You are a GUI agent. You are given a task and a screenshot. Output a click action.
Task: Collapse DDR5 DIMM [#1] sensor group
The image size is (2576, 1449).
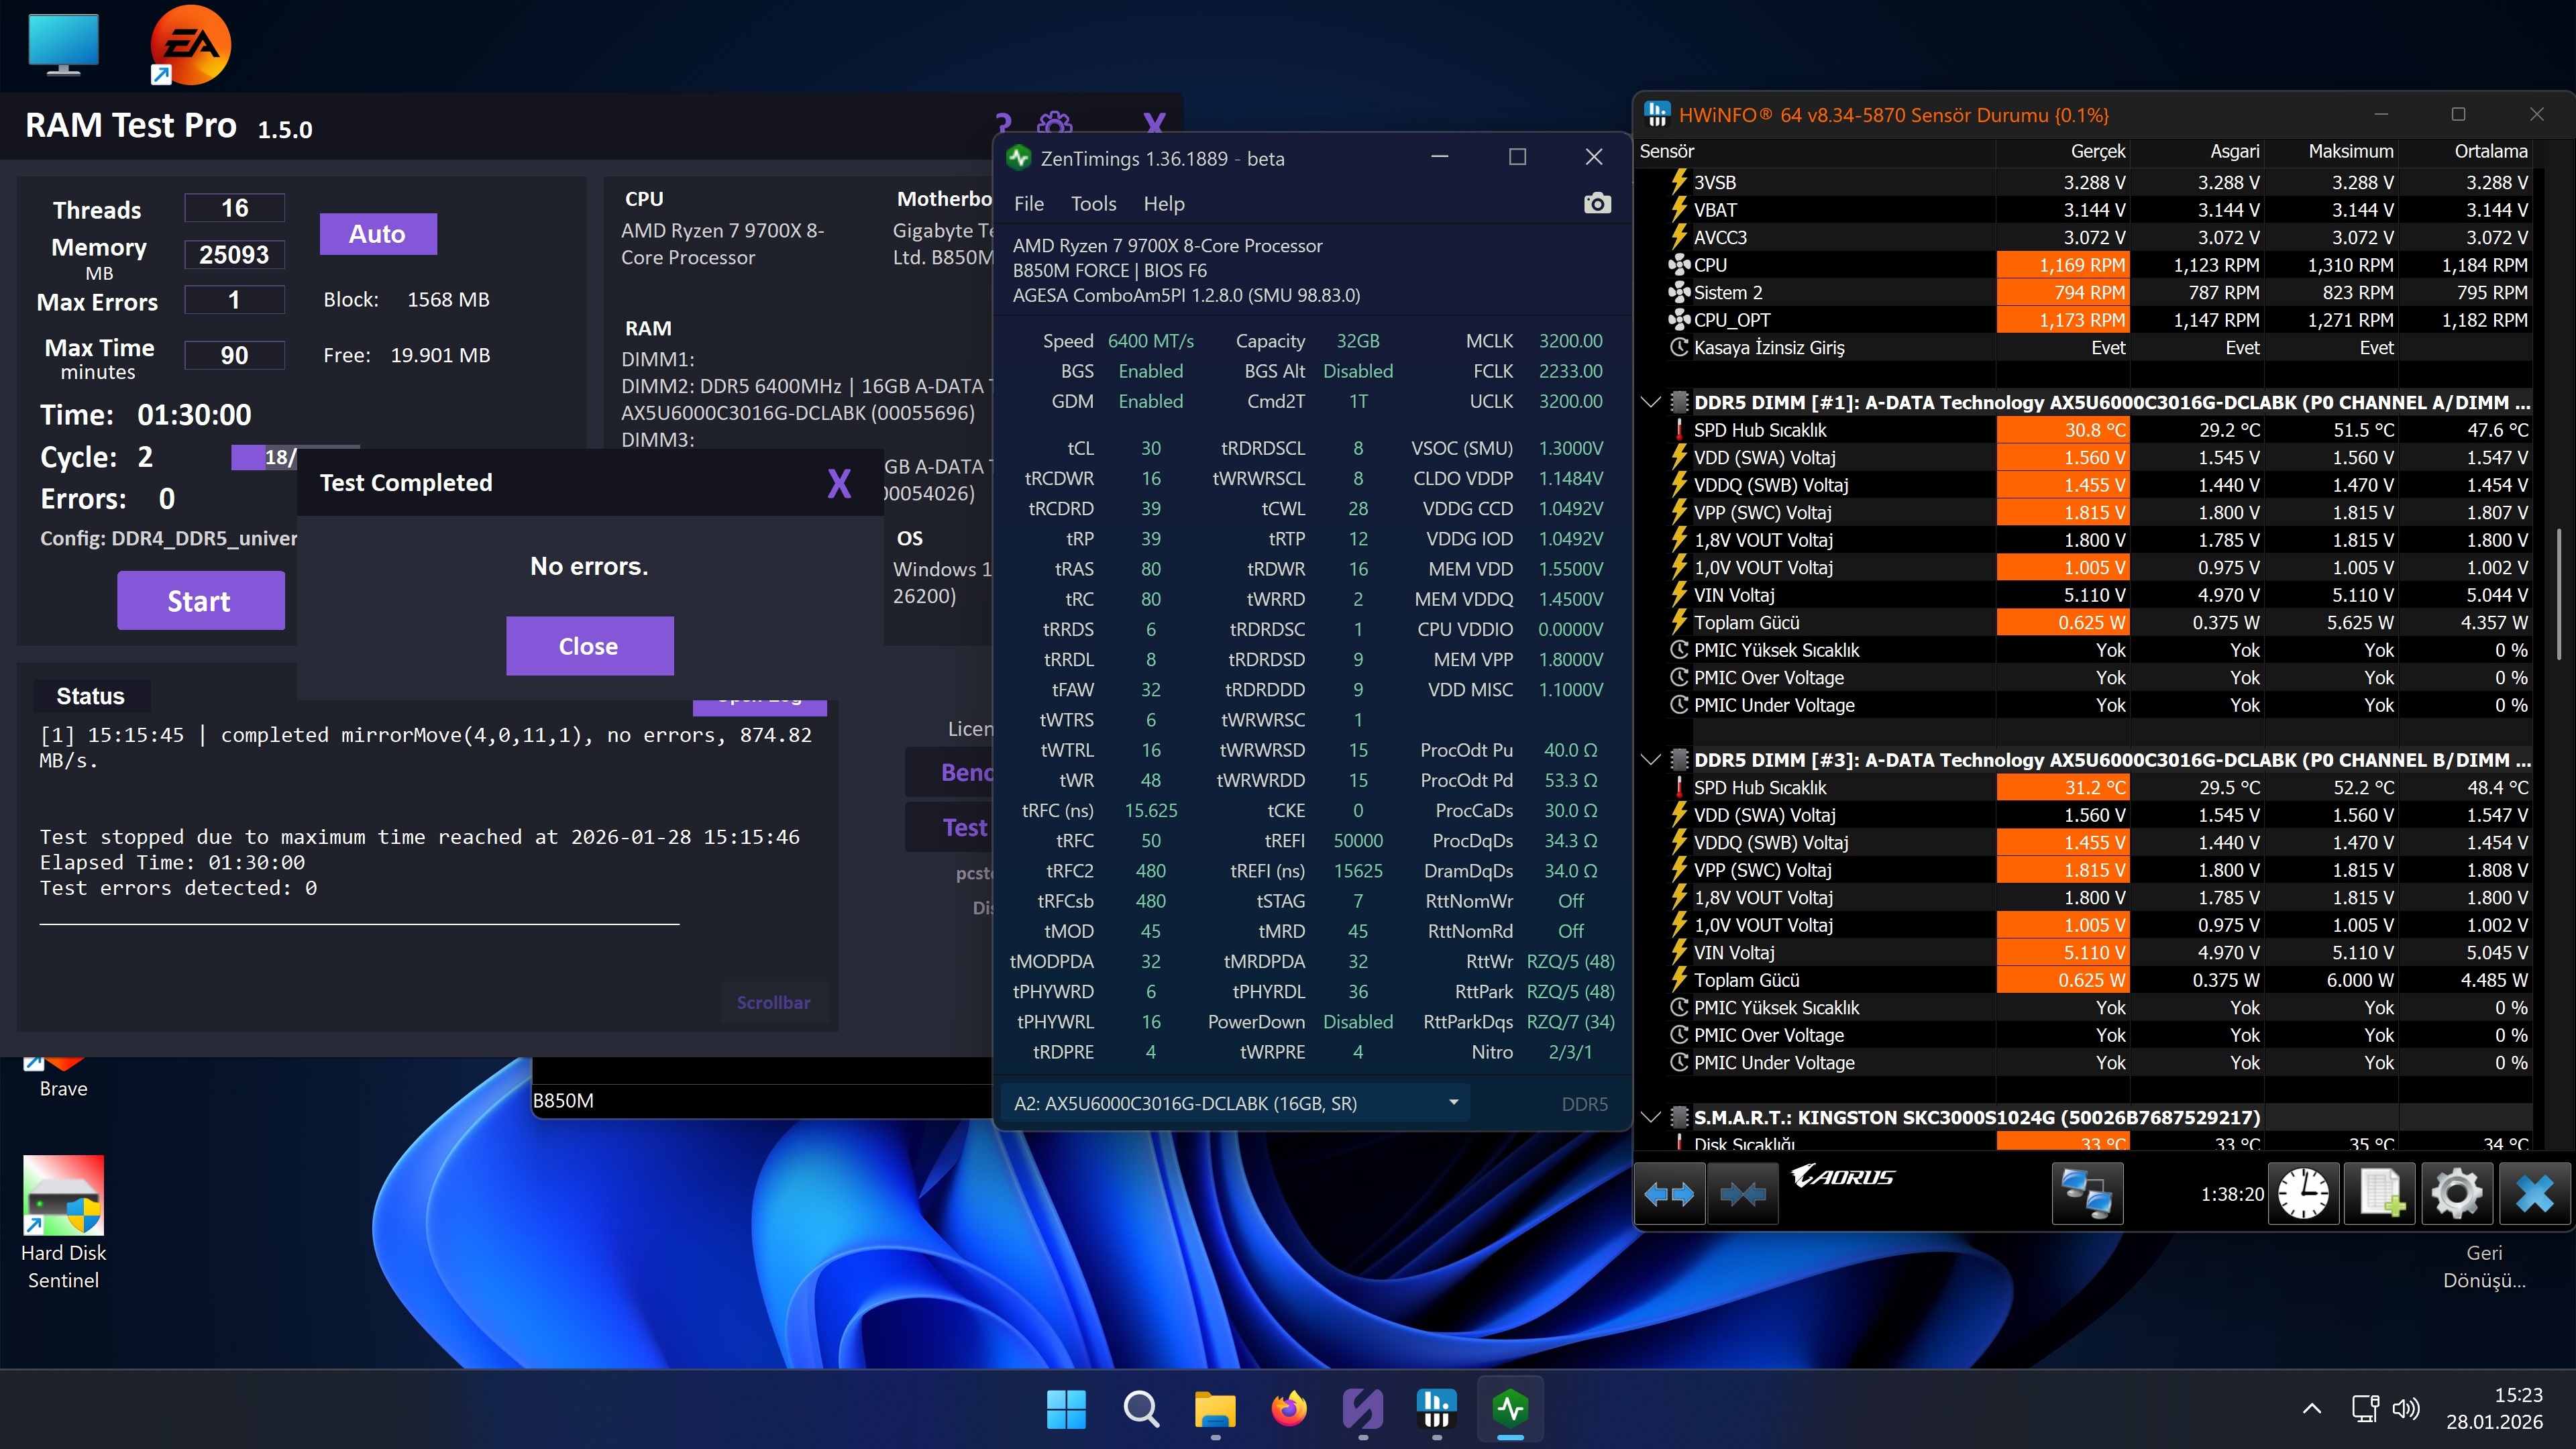pos(1652,403)
